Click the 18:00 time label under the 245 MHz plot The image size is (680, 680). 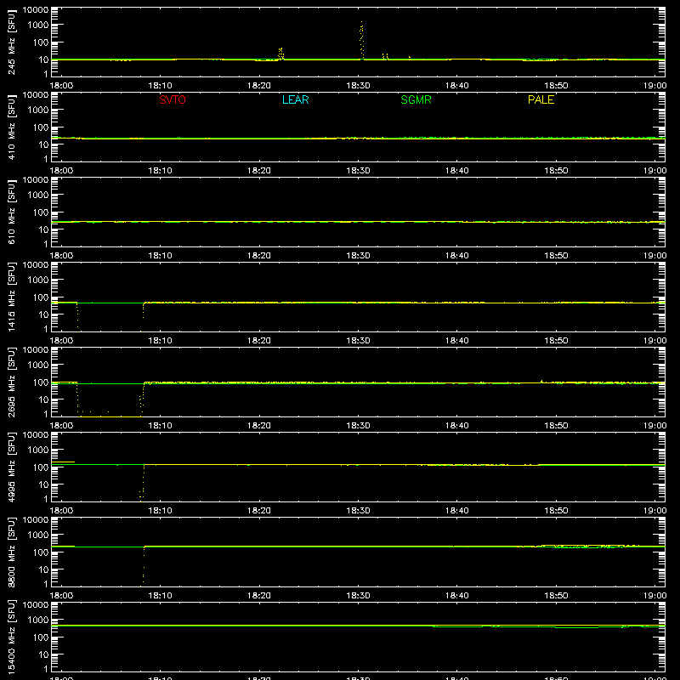[61, 86]
